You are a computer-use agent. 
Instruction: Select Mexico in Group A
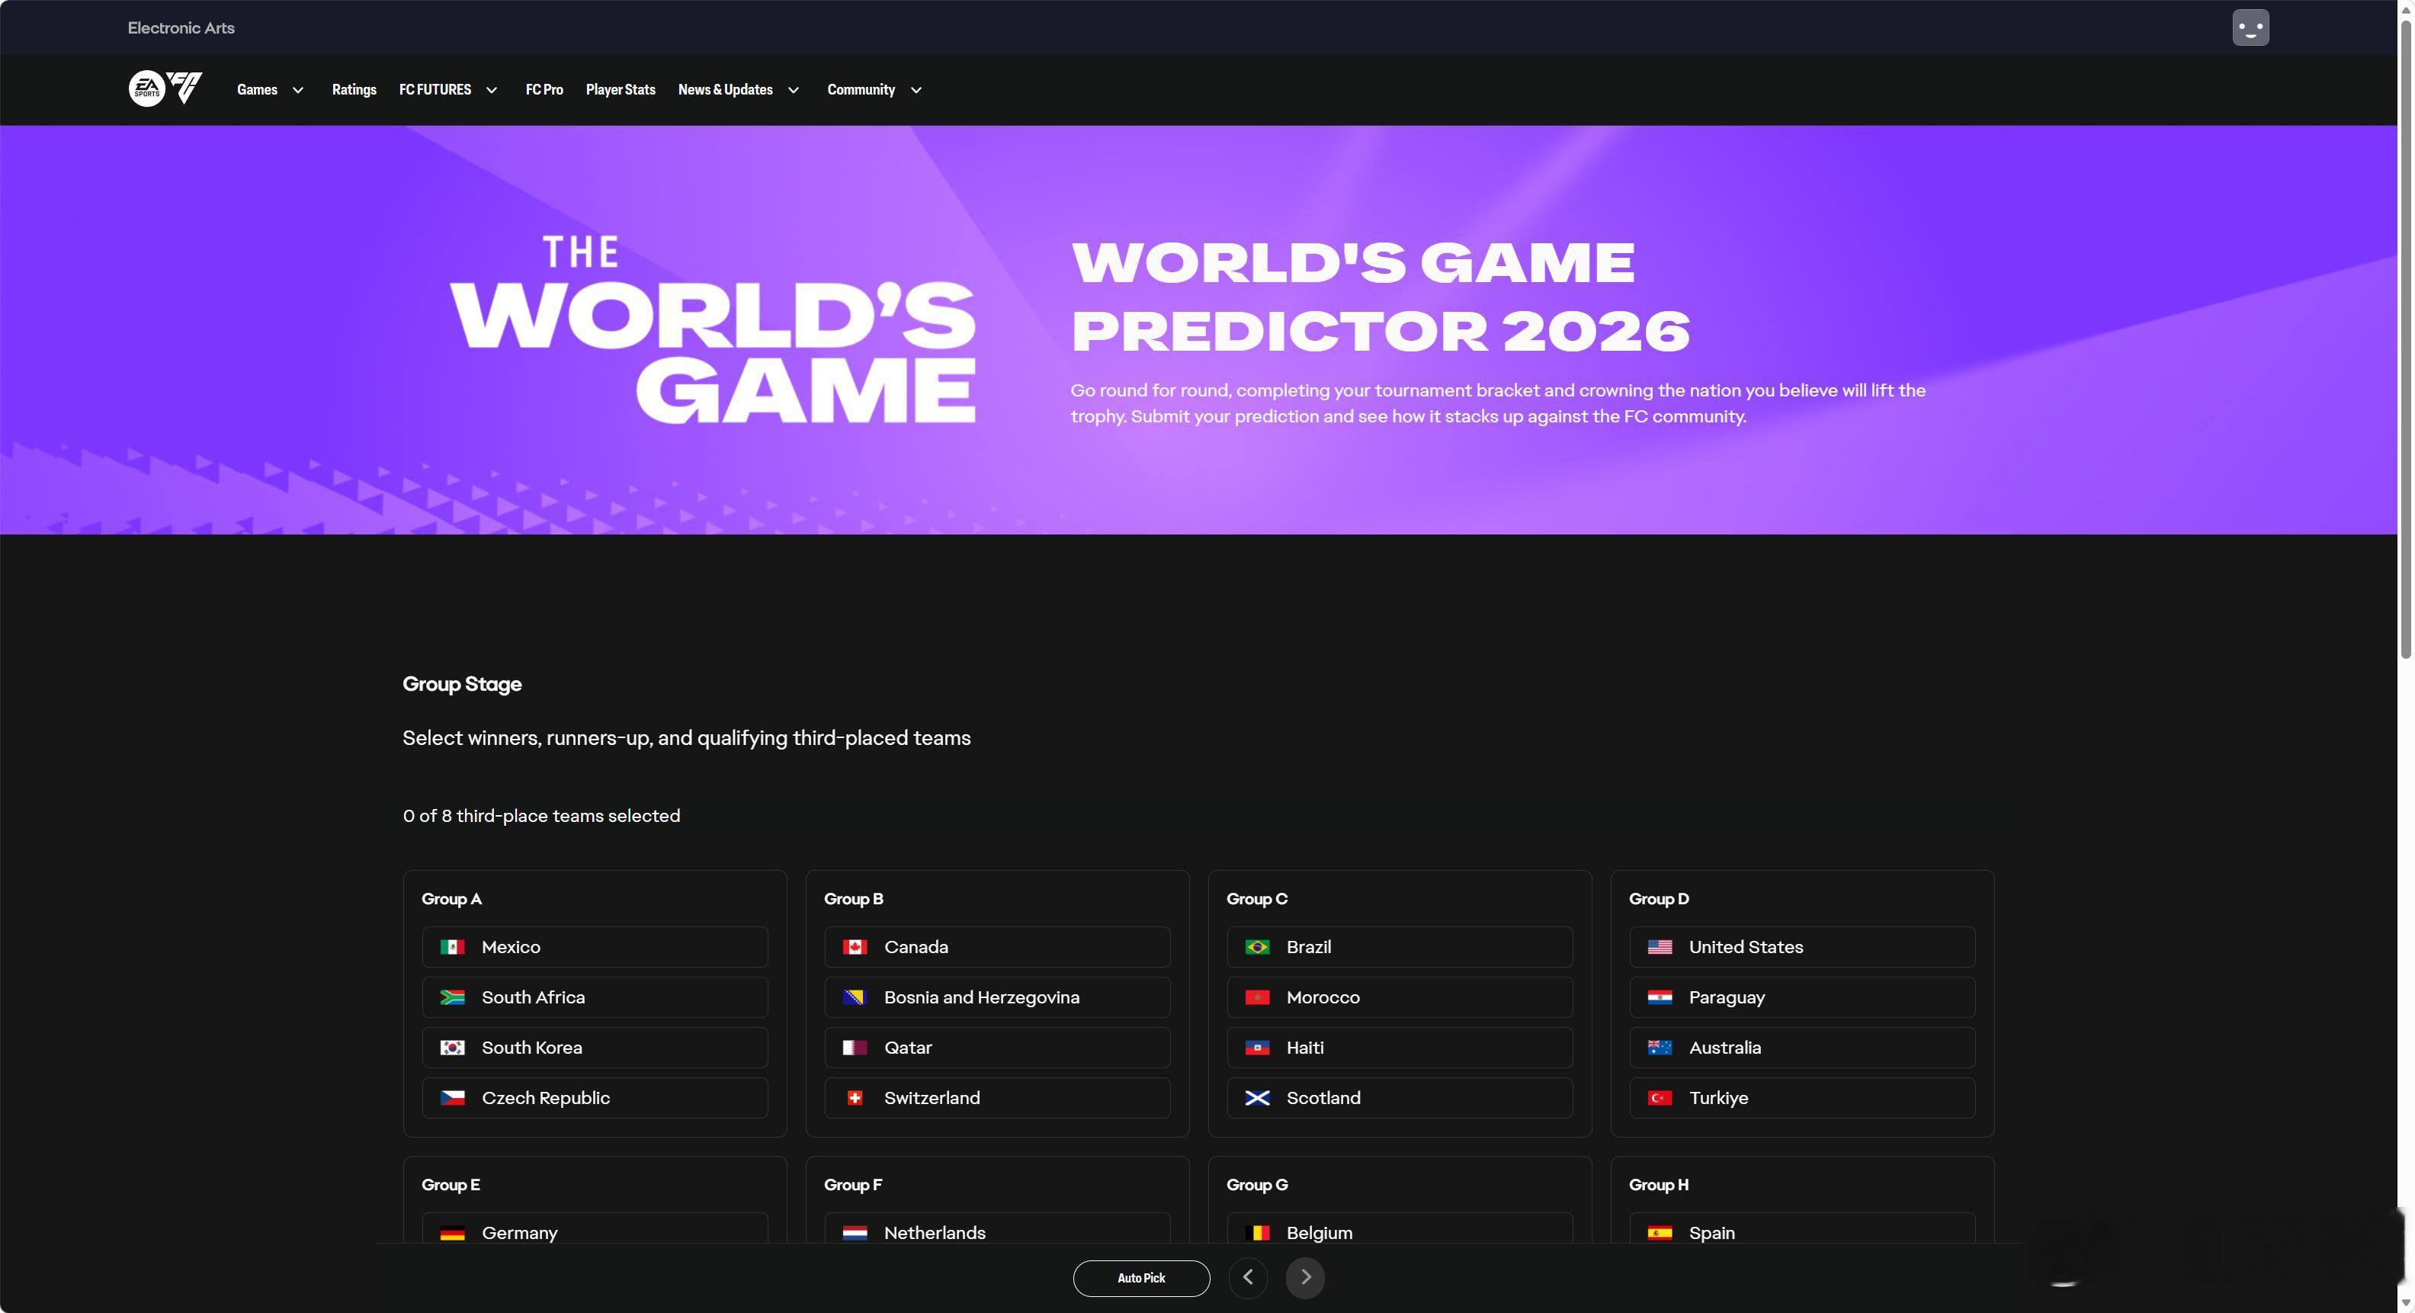(x=595, y=947)
